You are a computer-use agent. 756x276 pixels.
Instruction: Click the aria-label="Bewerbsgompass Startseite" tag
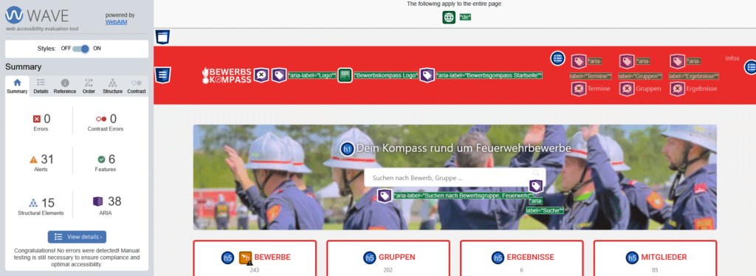(489, 75)
